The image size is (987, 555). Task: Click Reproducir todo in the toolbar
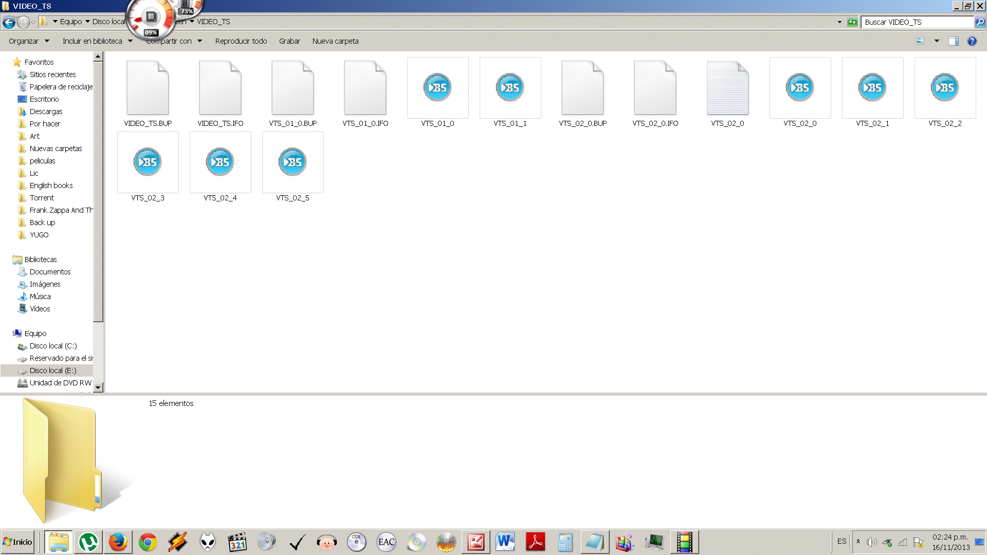click(241, 41)
